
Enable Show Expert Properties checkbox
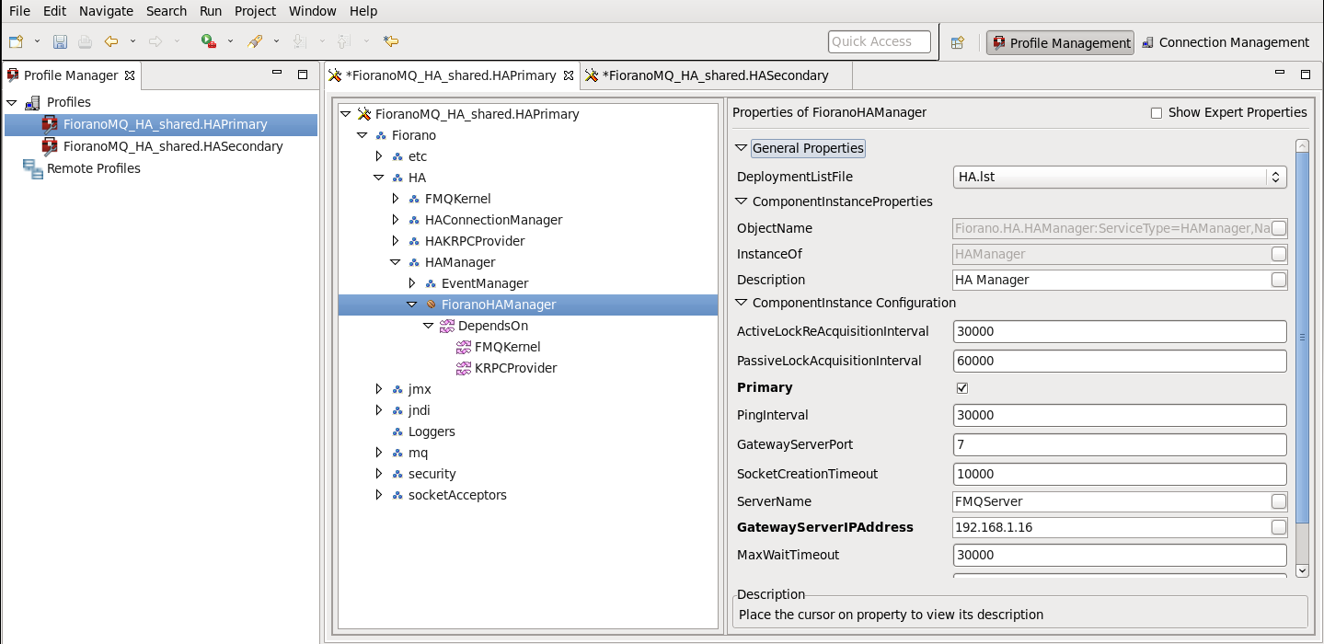pos(1157,113)
